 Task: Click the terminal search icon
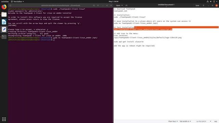pyautogui.click(x=10, y=5)
